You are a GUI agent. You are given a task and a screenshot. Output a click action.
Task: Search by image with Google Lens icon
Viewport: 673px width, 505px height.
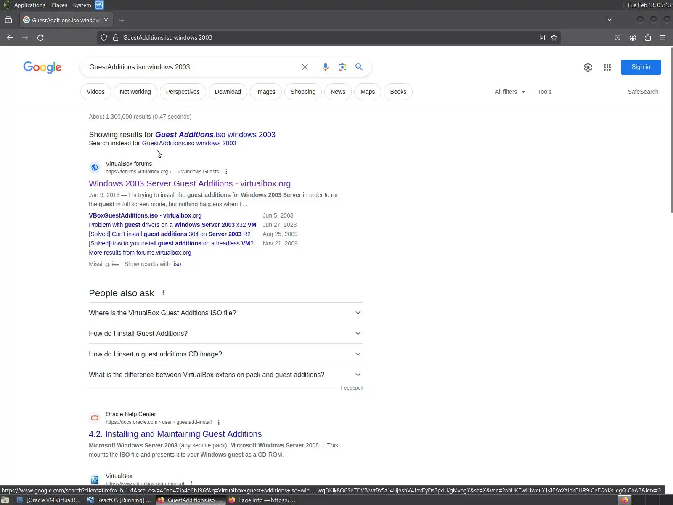click(342, 67)
